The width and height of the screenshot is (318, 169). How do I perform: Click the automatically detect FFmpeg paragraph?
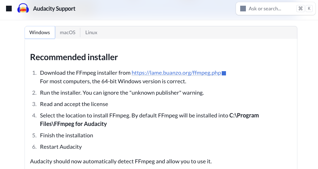[x=121, y=161]
